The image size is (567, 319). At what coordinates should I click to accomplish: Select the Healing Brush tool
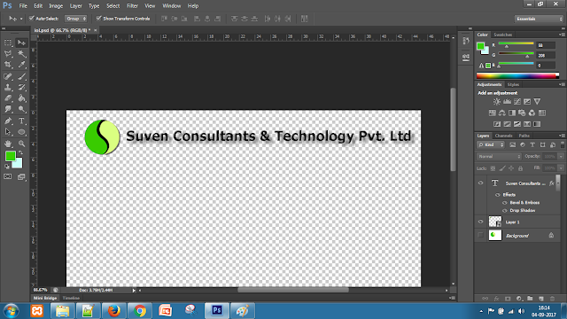8,76
